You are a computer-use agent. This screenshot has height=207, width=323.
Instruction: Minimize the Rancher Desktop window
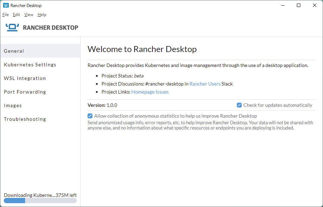coord(283,5)
